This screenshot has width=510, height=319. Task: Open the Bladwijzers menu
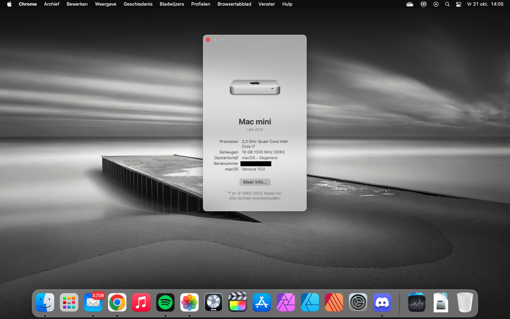[172, 4]
